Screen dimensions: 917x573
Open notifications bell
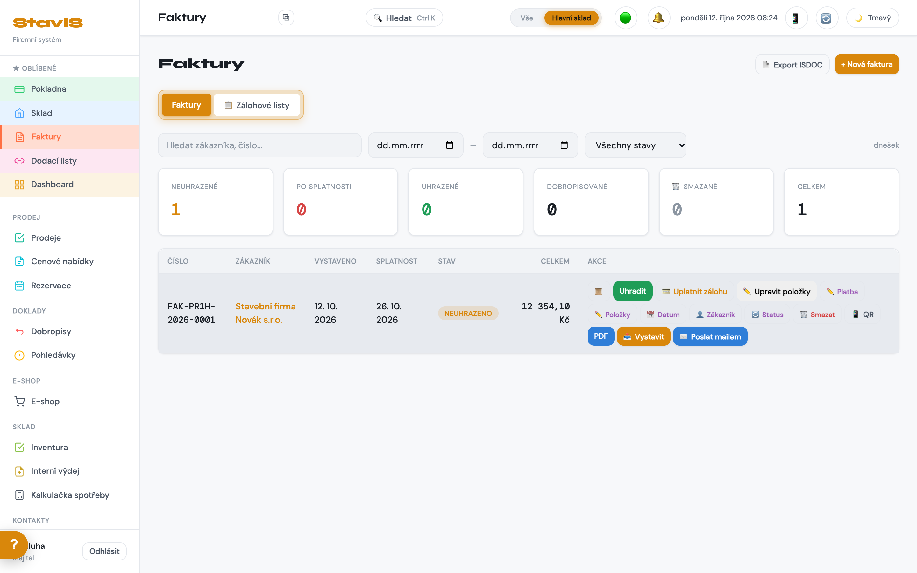pos(658,18)
